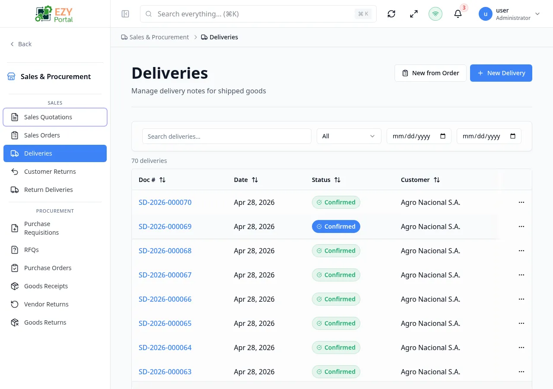Open Goods Receipts in sidebar
553x389 pixels.
(55, 286)
